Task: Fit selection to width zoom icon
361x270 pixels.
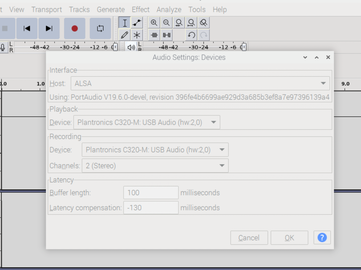Action: point(179,23)
